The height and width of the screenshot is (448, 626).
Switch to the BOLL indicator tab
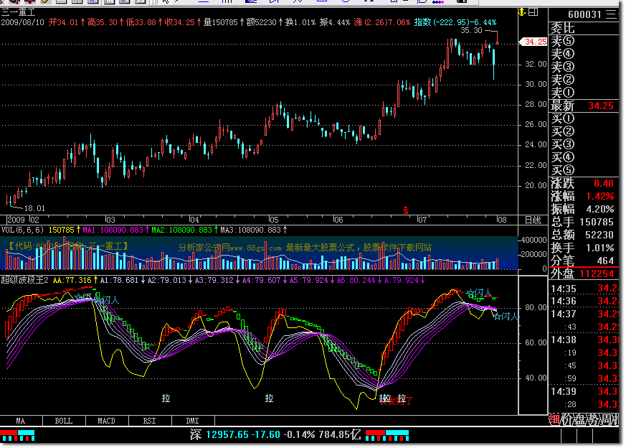pos(64,421)
